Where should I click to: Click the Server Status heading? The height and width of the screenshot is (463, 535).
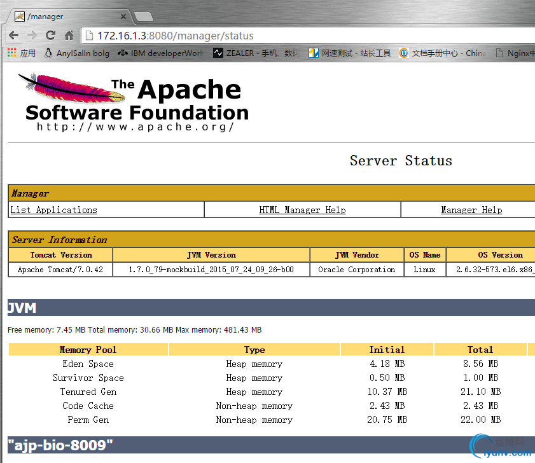401,161
